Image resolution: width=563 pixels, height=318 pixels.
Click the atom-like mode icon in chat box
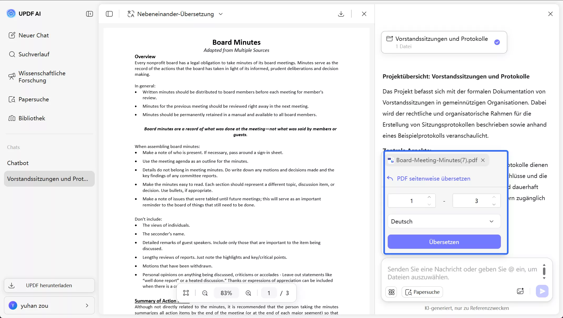(391, 292)
